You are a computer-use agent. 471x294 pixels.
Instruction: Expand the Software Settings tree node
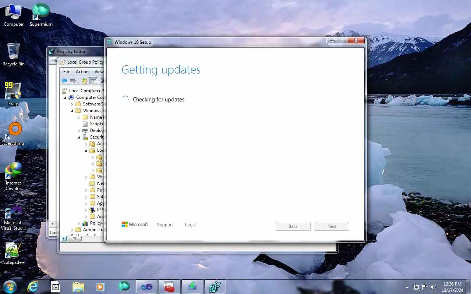(72, 104)
